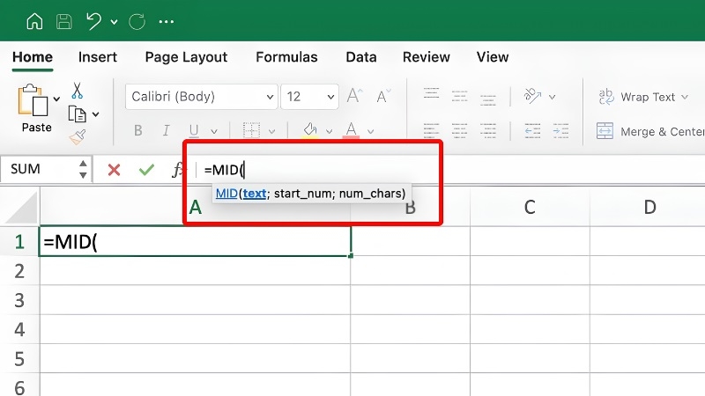Click the Increase Font Size icon
This screenshot has width=705, height=396.
[354, 96]
